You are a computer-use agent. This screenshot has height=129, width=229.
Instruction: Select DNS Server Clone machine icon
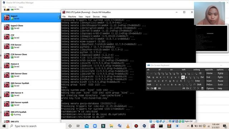click(7, 75)
